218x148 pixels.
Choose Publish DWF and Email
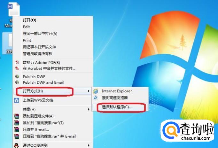(43, 82)
